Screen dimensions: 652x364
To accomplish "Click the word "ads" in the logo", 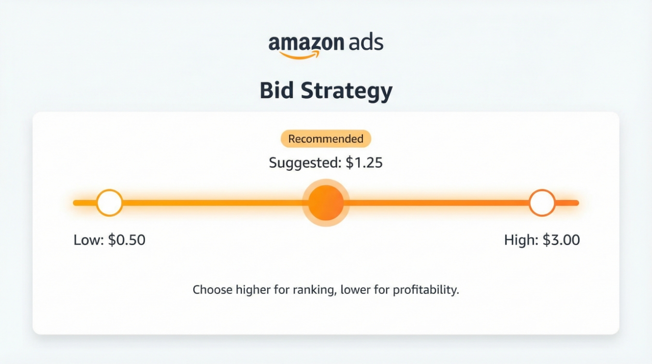I will coord(365,43).
